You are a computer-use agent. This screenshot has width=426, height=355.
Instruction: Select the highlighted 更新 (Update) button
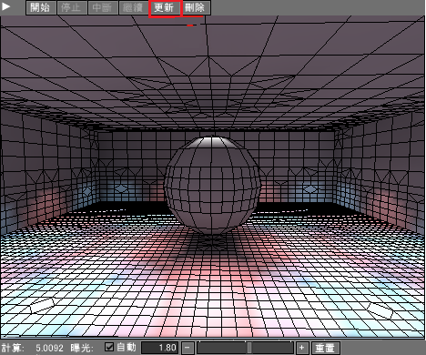165,8
